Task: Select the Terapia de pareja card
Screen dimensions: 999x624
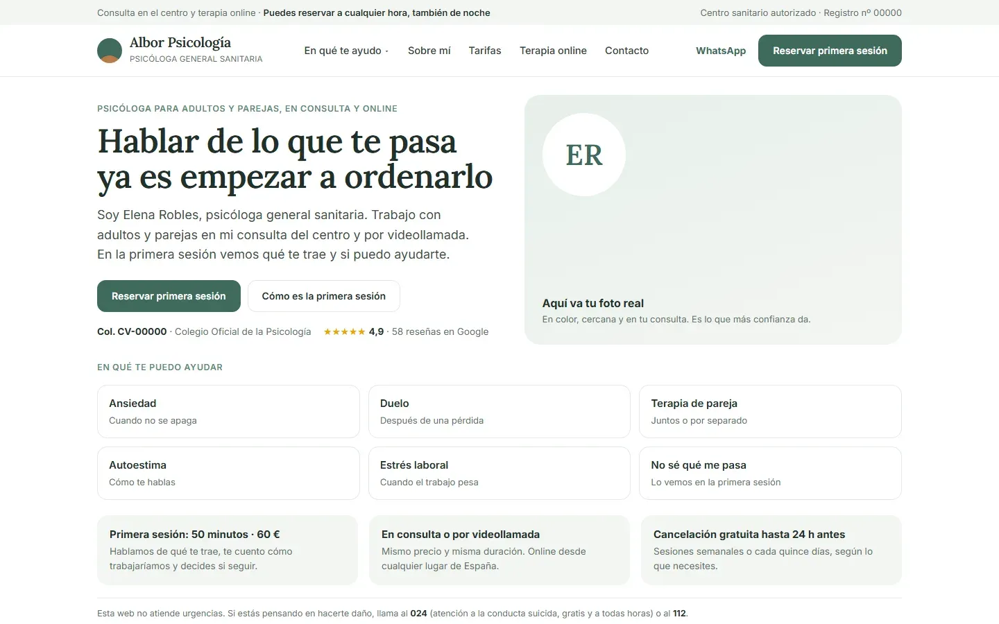Action: tap(770, 411)
